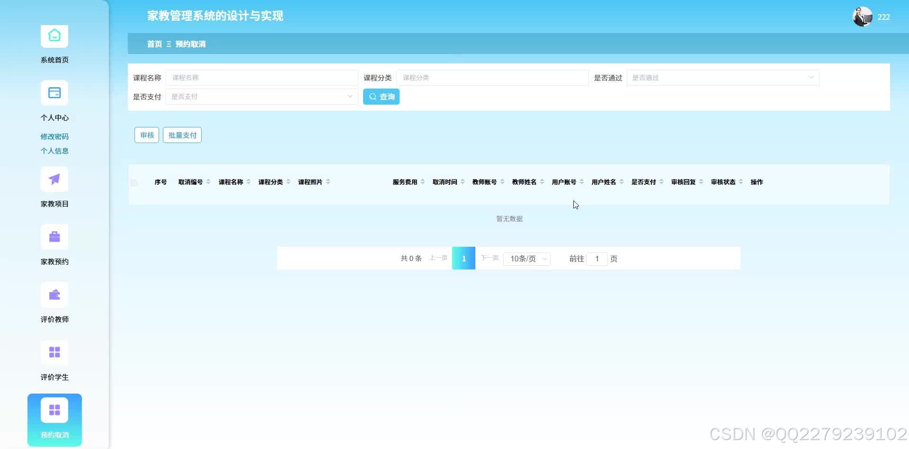Expand the 是否通过 filter dropdown
Image resolution: width=909 pixels, height=449 pixels.
723,78
